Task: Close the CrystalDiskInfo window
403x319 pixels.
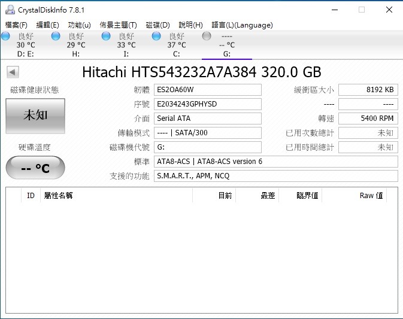Action: [389, 10]
